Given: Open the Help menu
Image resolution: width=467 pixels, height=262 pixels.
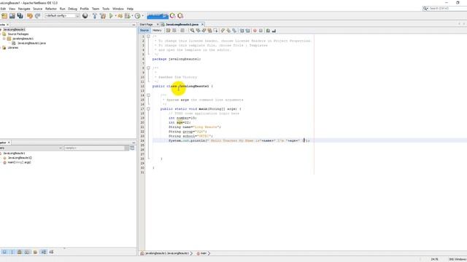Looking at the screenshot, I should (130, 9).
